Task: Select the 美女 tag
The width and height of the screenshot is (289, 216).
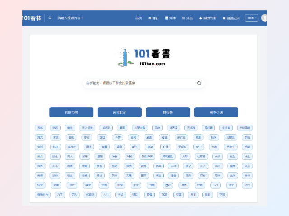Action: pos(40,157)
